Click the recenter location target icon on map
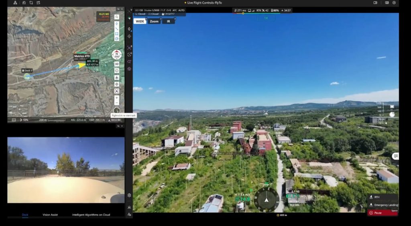Image resolution: width=411 pixels, height=226 pixels. pyautogui.click(x=117, y=84)
